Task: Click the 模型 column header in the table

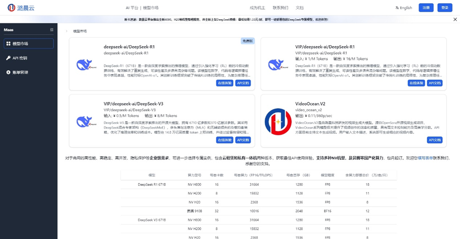Action: pos(152,175)
